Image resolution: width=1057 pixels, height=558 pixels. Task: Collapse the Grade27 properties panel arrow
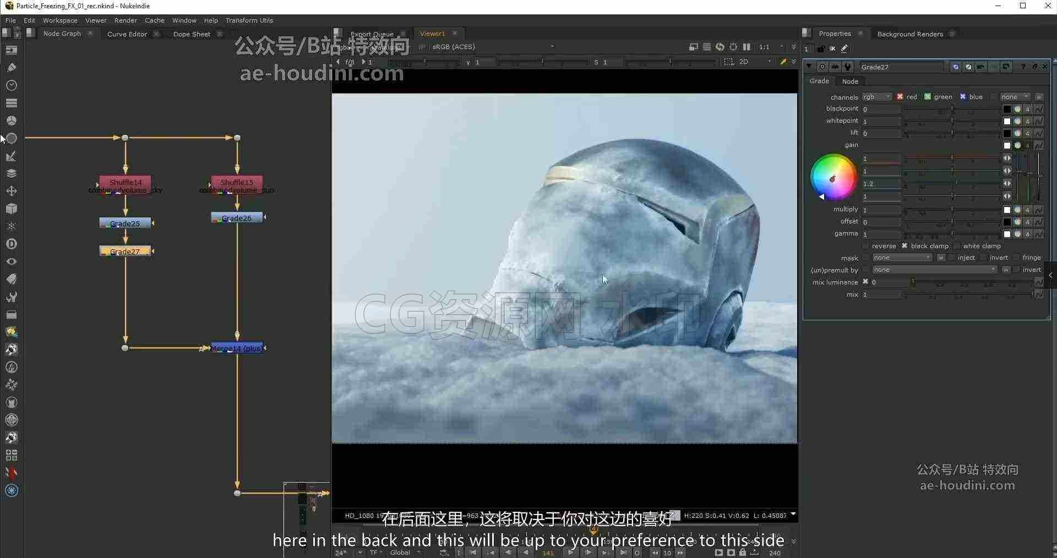tap(809, 67)
